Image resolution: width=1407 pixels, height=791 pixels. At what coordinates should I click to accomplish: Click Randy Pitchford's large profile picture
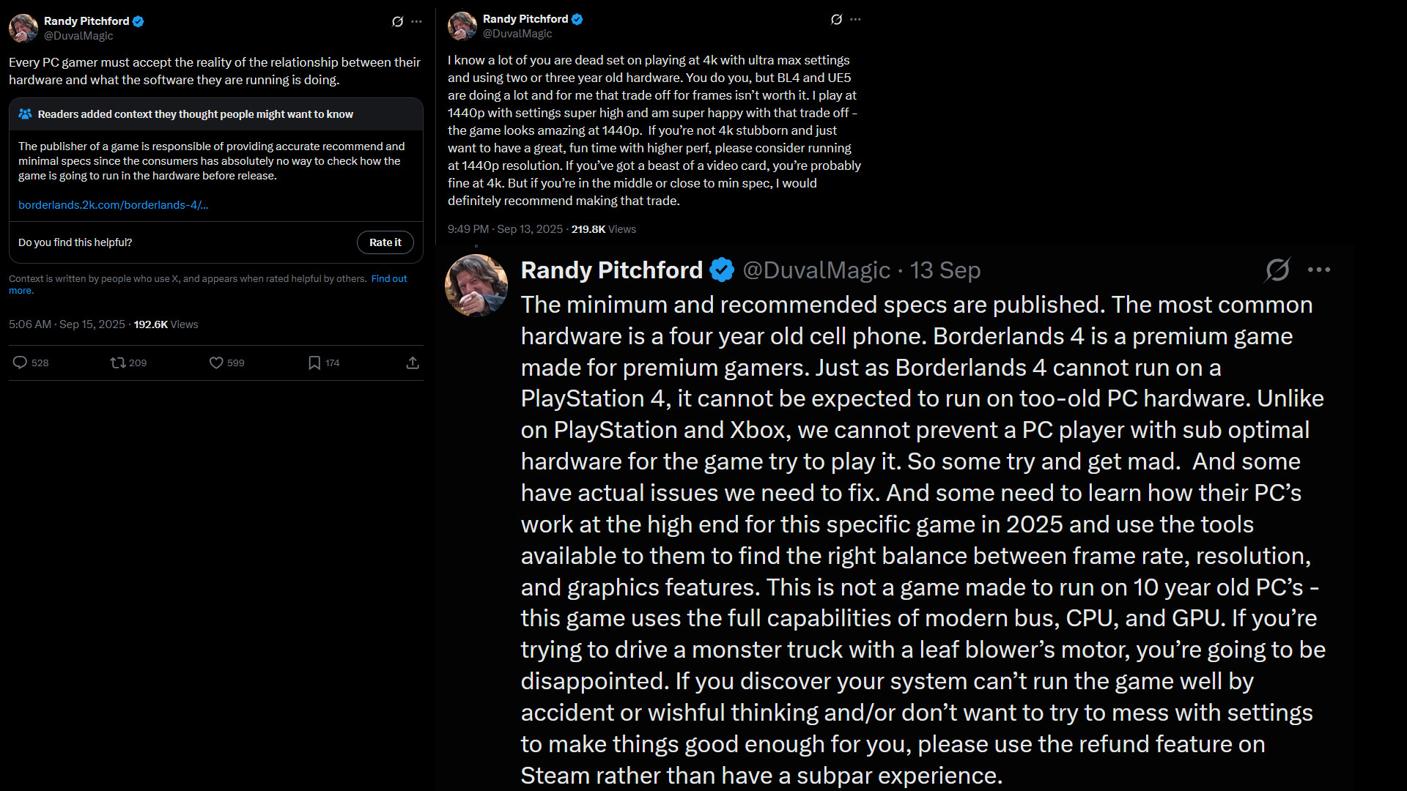point(476,285)
